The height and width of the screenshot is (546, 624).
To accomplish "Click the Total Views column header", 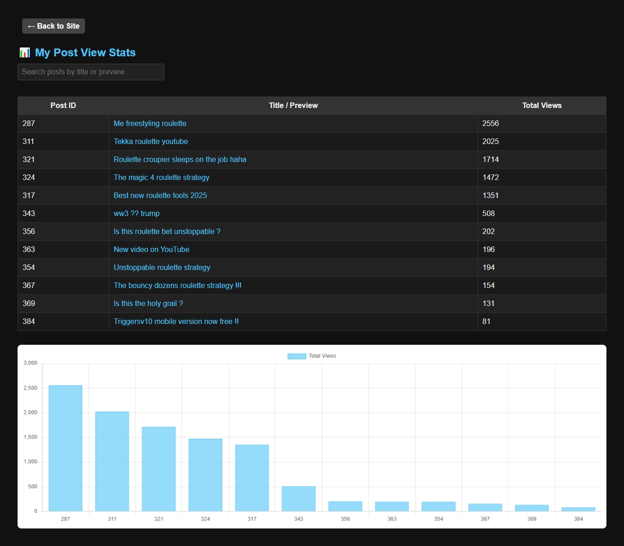I will coord(542,106).
